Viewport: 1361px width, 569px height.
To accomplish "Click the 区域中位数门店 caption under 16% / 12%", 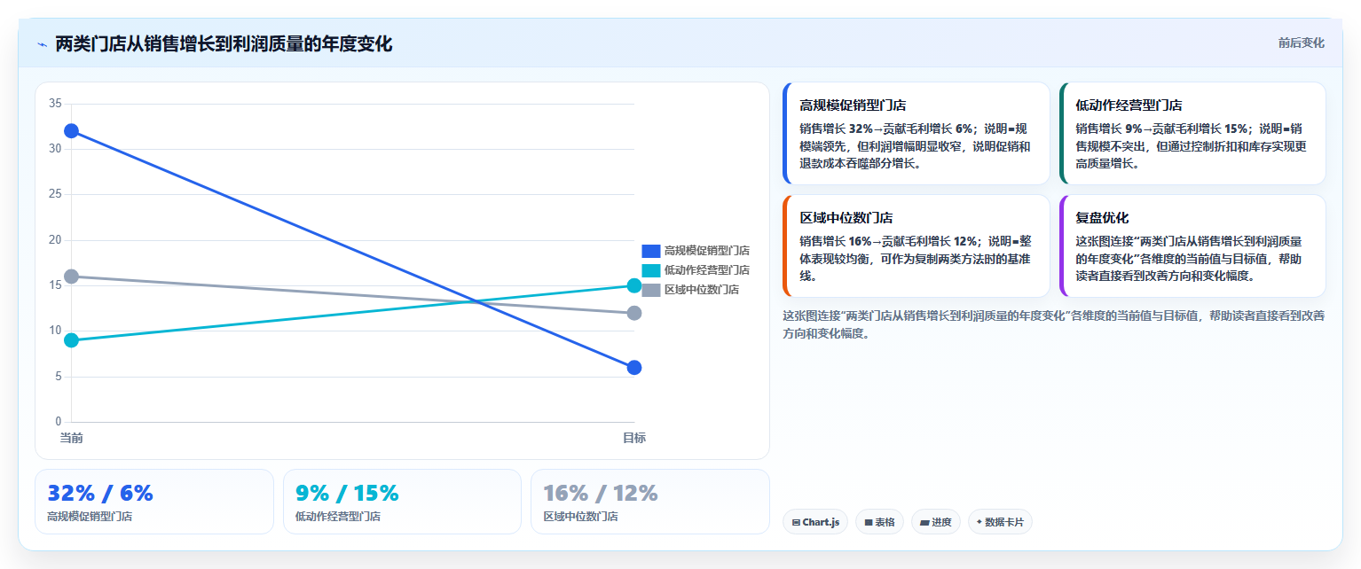I will click(x=580, y=517).
